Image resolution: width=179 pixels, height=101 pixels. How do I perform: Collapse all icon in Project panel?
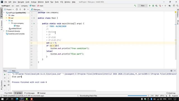[20, 9]
